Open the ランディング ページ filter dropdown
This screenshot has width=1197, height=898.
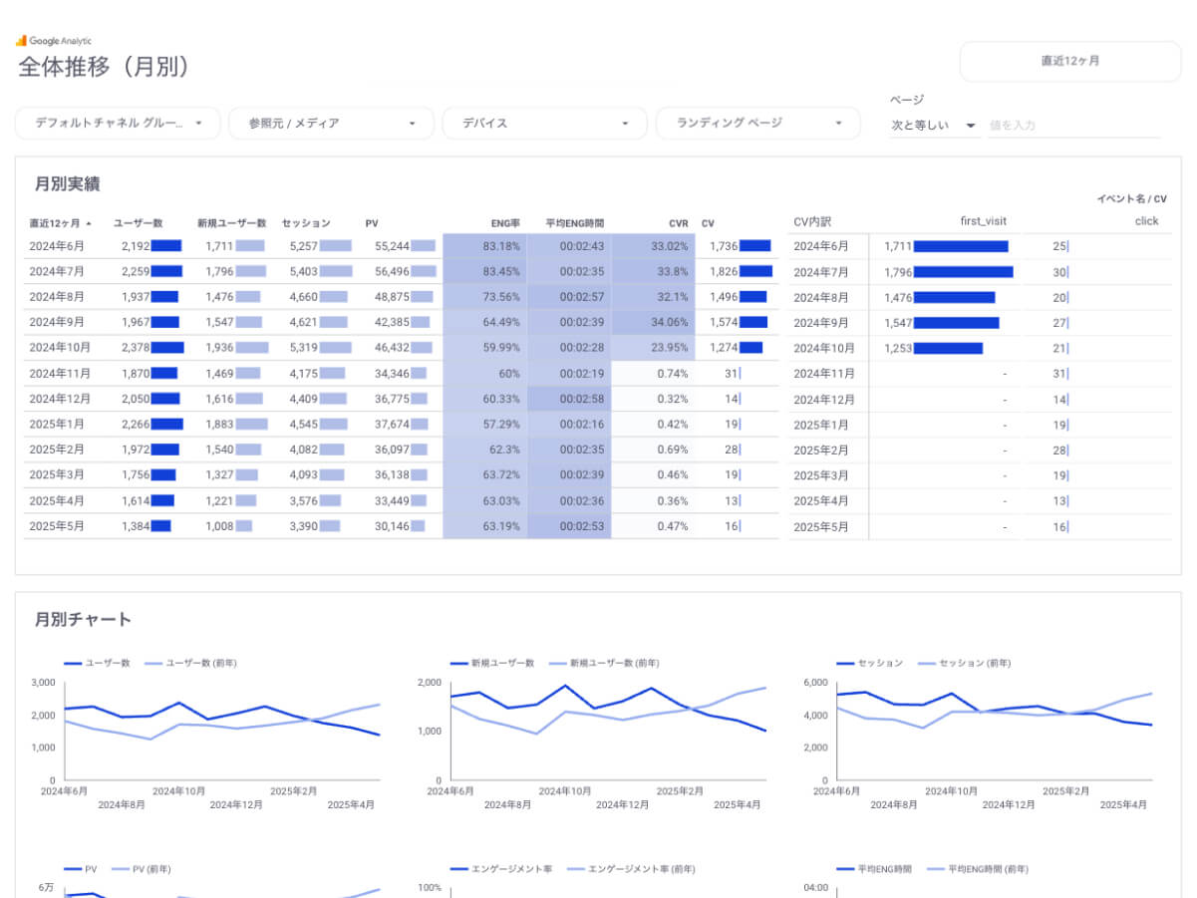click(x=757, y=123)
